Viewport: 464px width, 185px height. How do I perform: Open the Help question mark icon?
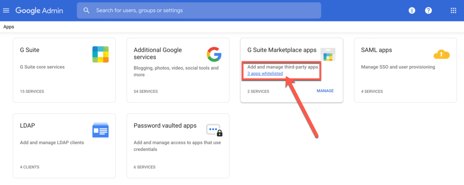pos(428,10)
